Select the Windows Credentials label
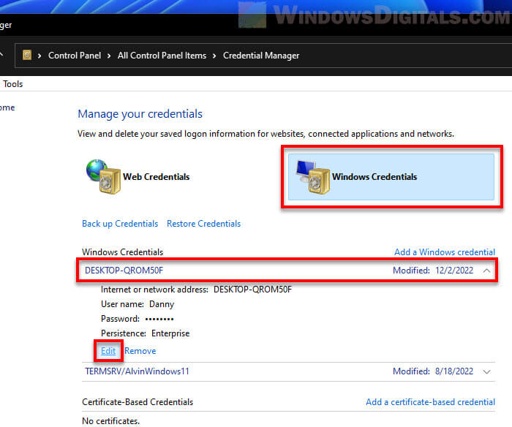Viewport: 512px width, 427px height. (374, 177)
